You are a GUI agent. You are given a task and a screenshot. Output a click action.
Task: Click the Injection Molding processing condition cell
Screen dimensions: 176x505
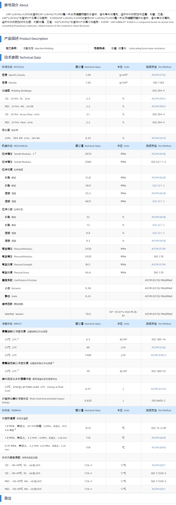click(x=38, y=48)
